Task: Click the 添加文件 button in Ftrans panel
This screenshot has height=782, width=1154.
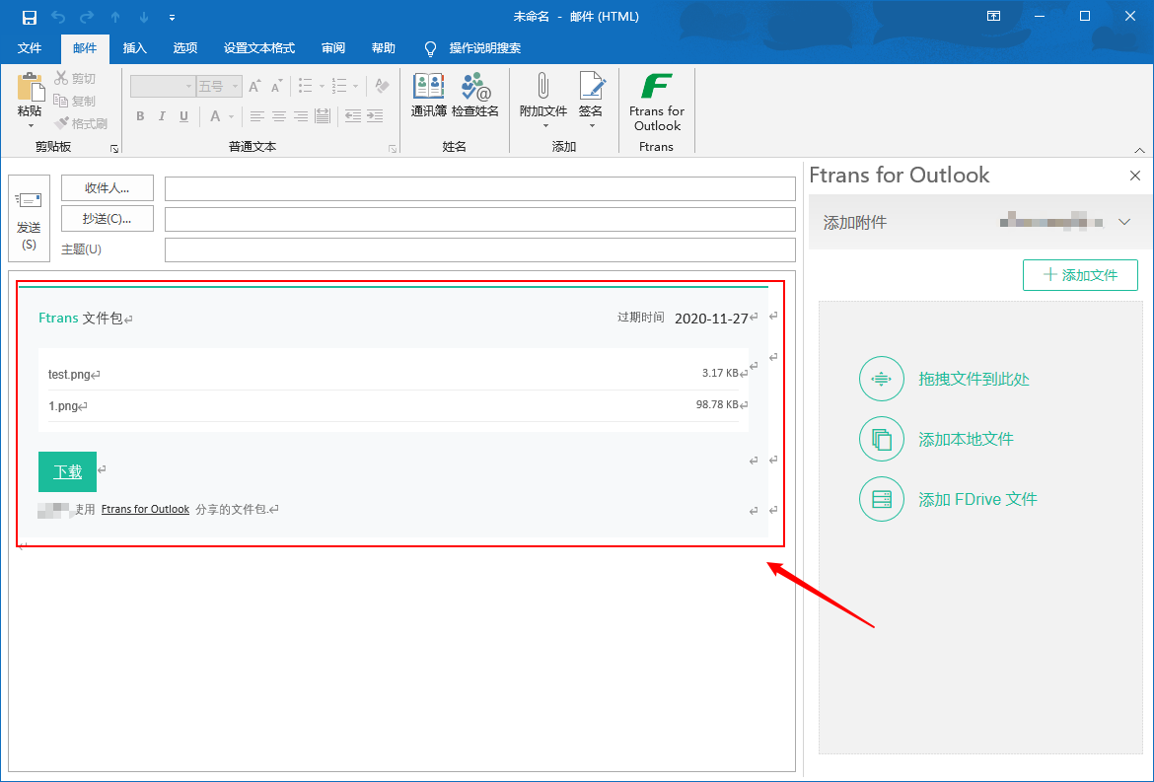Action: (1080, 275)
